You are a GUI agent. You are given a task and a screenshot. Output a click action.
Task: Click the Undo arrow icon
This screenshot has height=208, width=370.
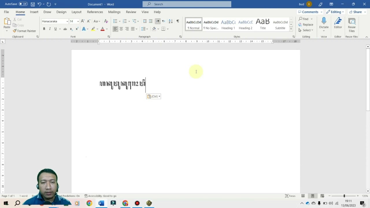coord(39,4)
